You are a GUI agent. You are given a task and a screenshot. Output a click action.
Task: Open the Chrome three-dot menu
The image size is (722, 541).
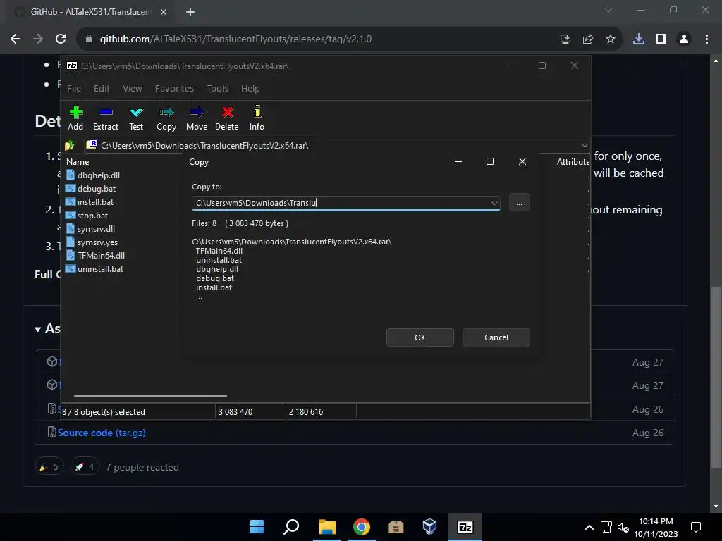click(x=706, y=39)
